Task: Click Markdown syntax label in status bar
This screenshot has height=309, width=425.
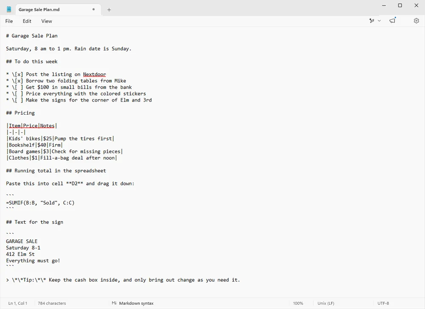Action: 136,303
